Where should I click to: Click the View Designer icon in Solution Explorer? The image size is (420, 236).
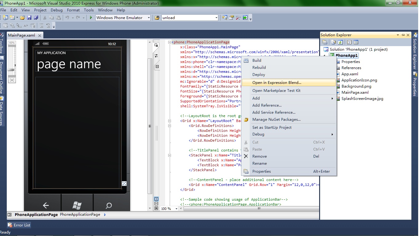click(356, 42)
